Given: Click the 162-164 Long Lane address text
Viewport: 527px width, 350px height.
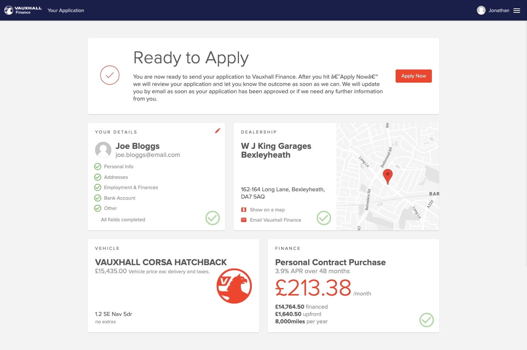Looking at the screenshot, I should click(283, 193).
